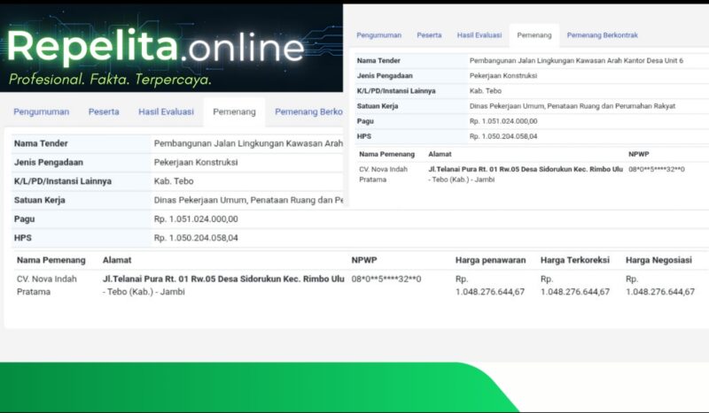The height and width of the screenshot is (413, 709).
Task: Click CV. Nova Indah Pratama in right panel
Action: tap(384, 174)
